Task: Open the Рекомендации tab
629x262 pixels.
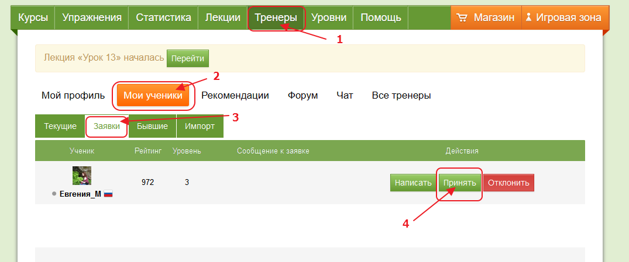Action: pyautogui.click(x=235, y=95)
